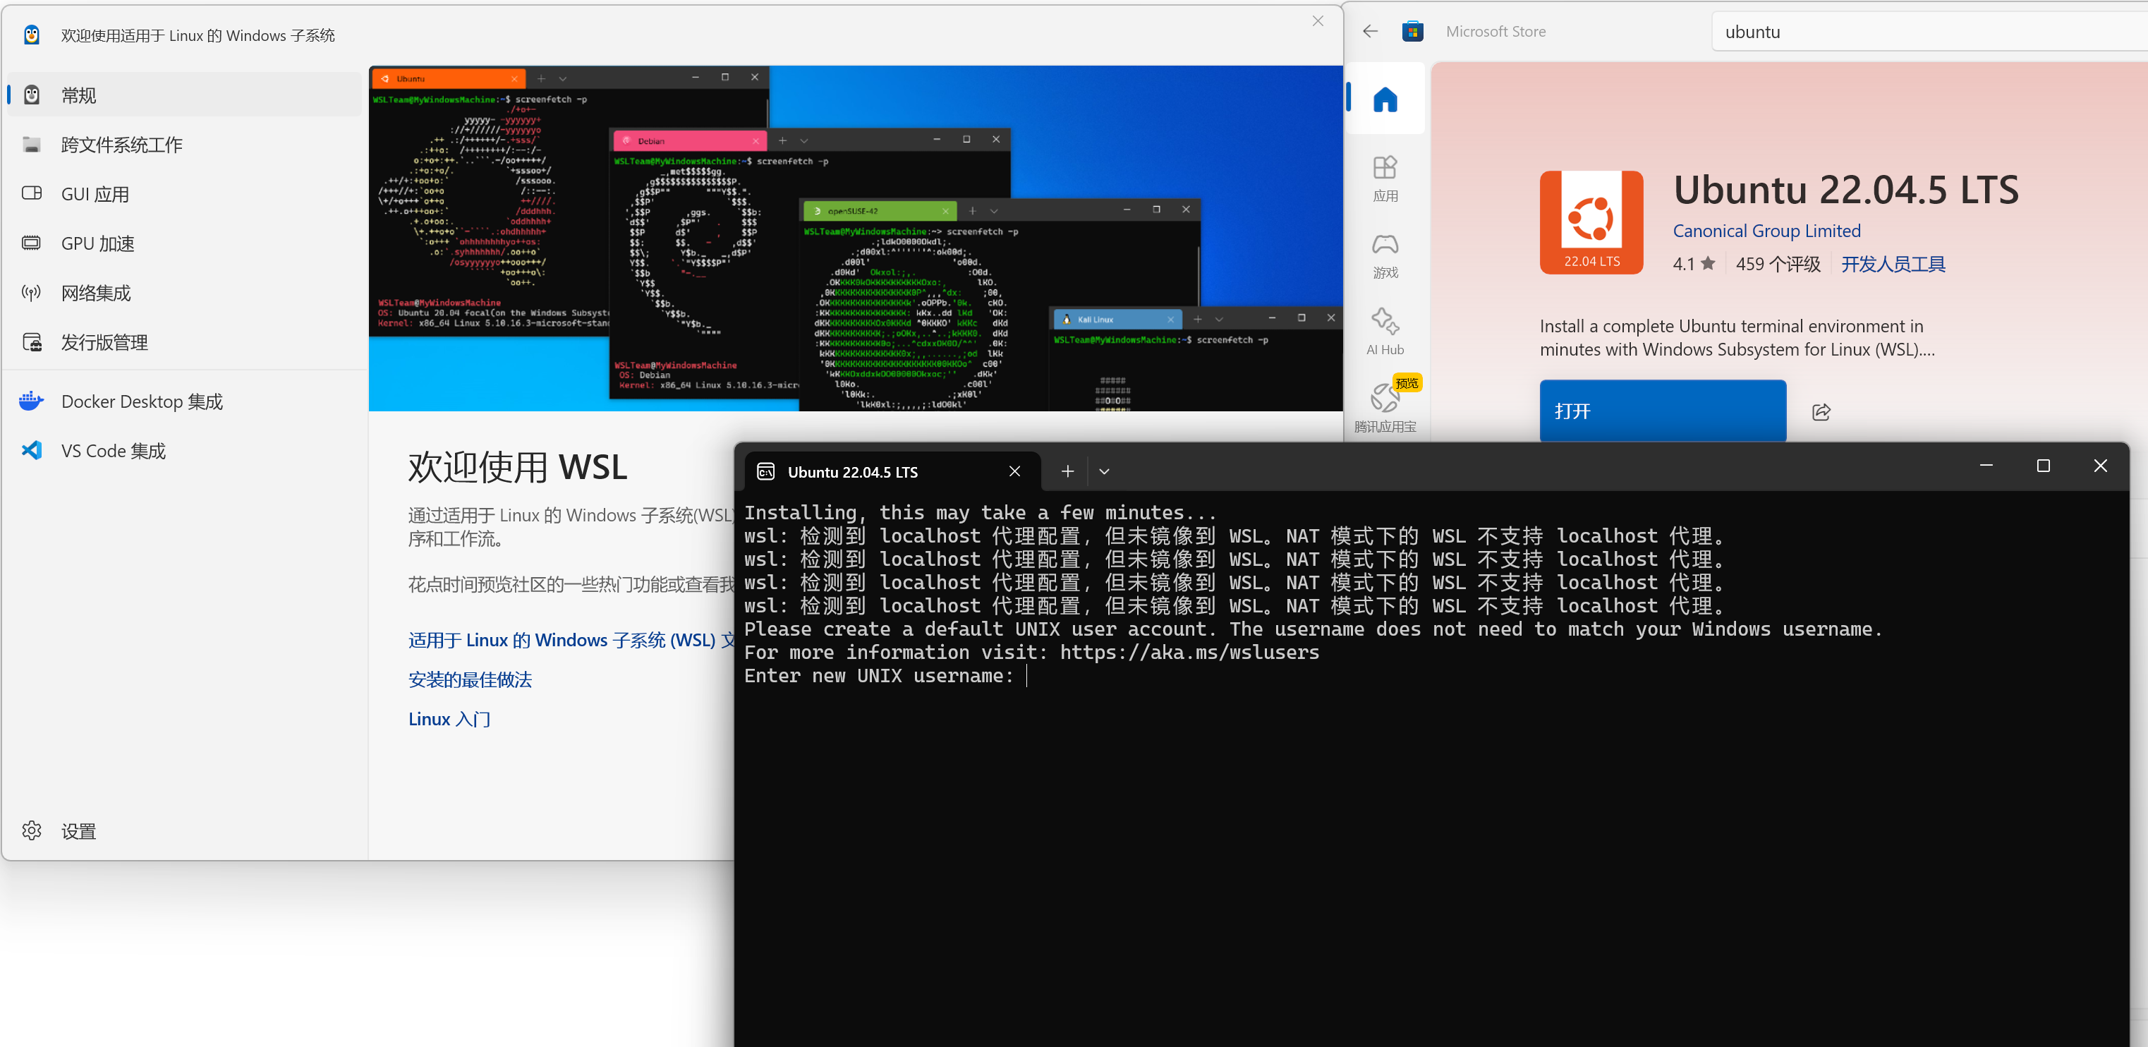Open the 安装的最佳做法 link
The image size is (2148, 1047).
470,680
